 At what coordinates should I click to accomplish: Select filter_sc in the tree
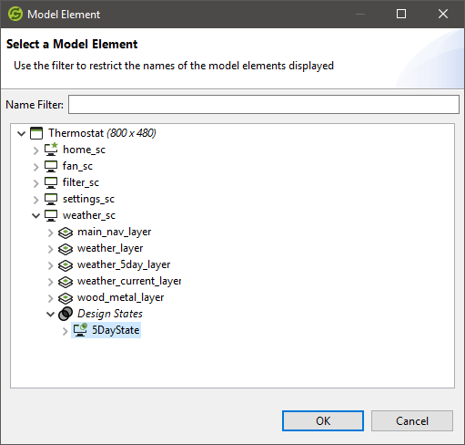pyautogui.click(x=81, y=182)
